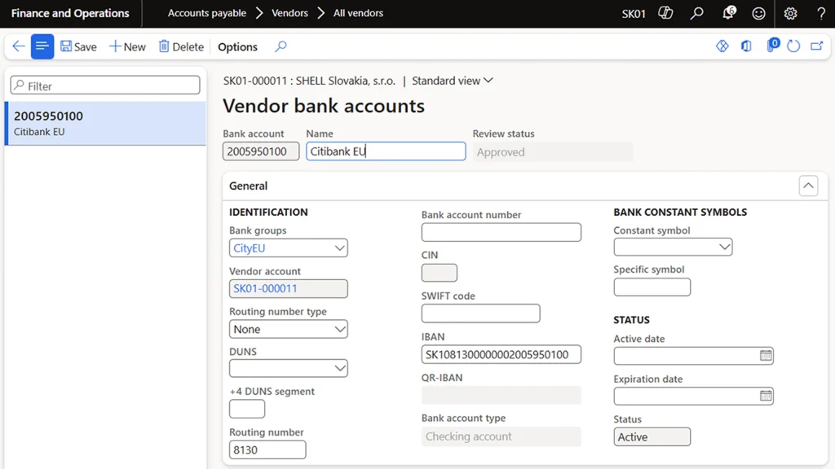The width and height of the screenshot is (835, 469).
Task: Delete the current bank account
Action: (x=181, y=46)
